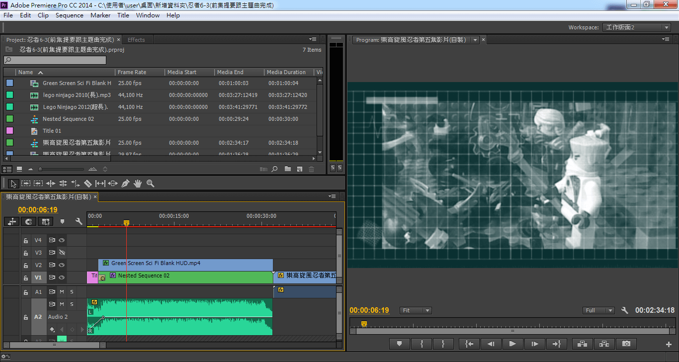Select the Razor tool
This screenshot has width=679, height=362.
(x=88, y=183)
